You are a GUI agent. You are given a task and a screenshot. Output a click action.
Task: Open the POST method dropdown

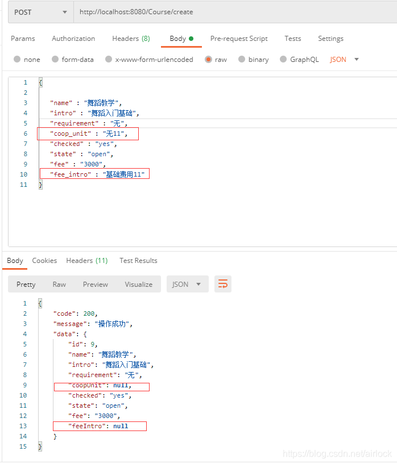click(40, 12)
